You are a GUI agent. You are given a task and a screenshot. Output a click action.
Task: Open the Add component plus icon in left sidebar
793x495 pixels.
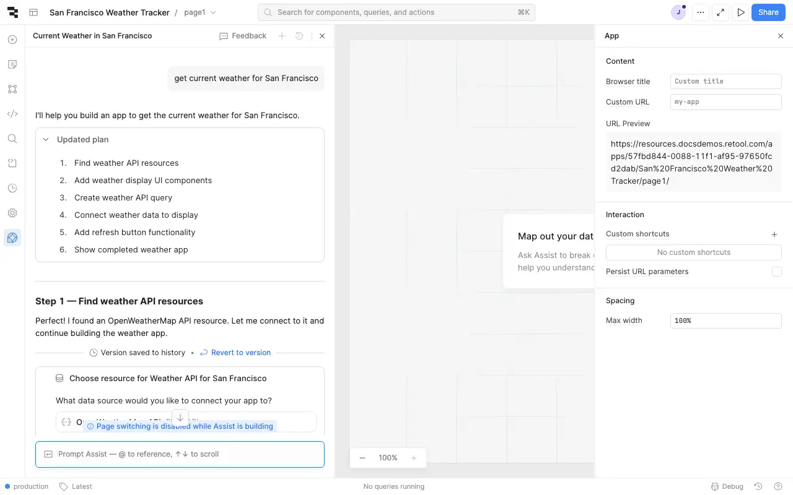[x=12, y=40]
